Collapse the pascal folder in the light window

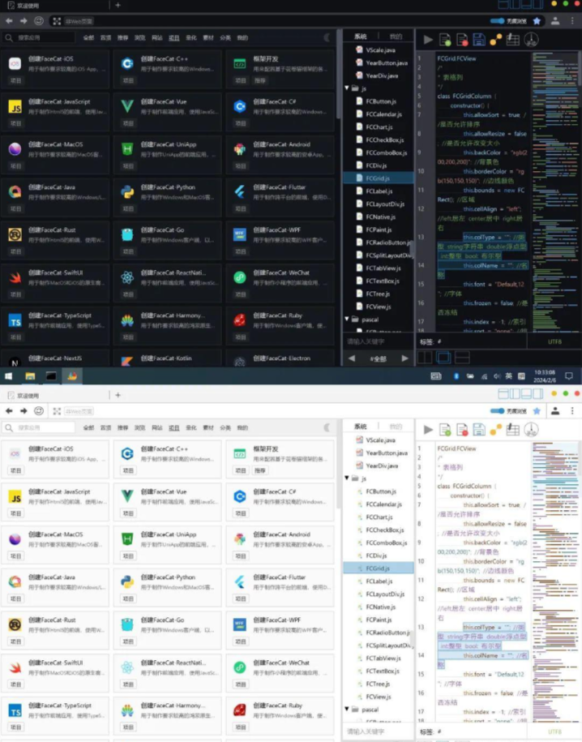coord(347,709)
